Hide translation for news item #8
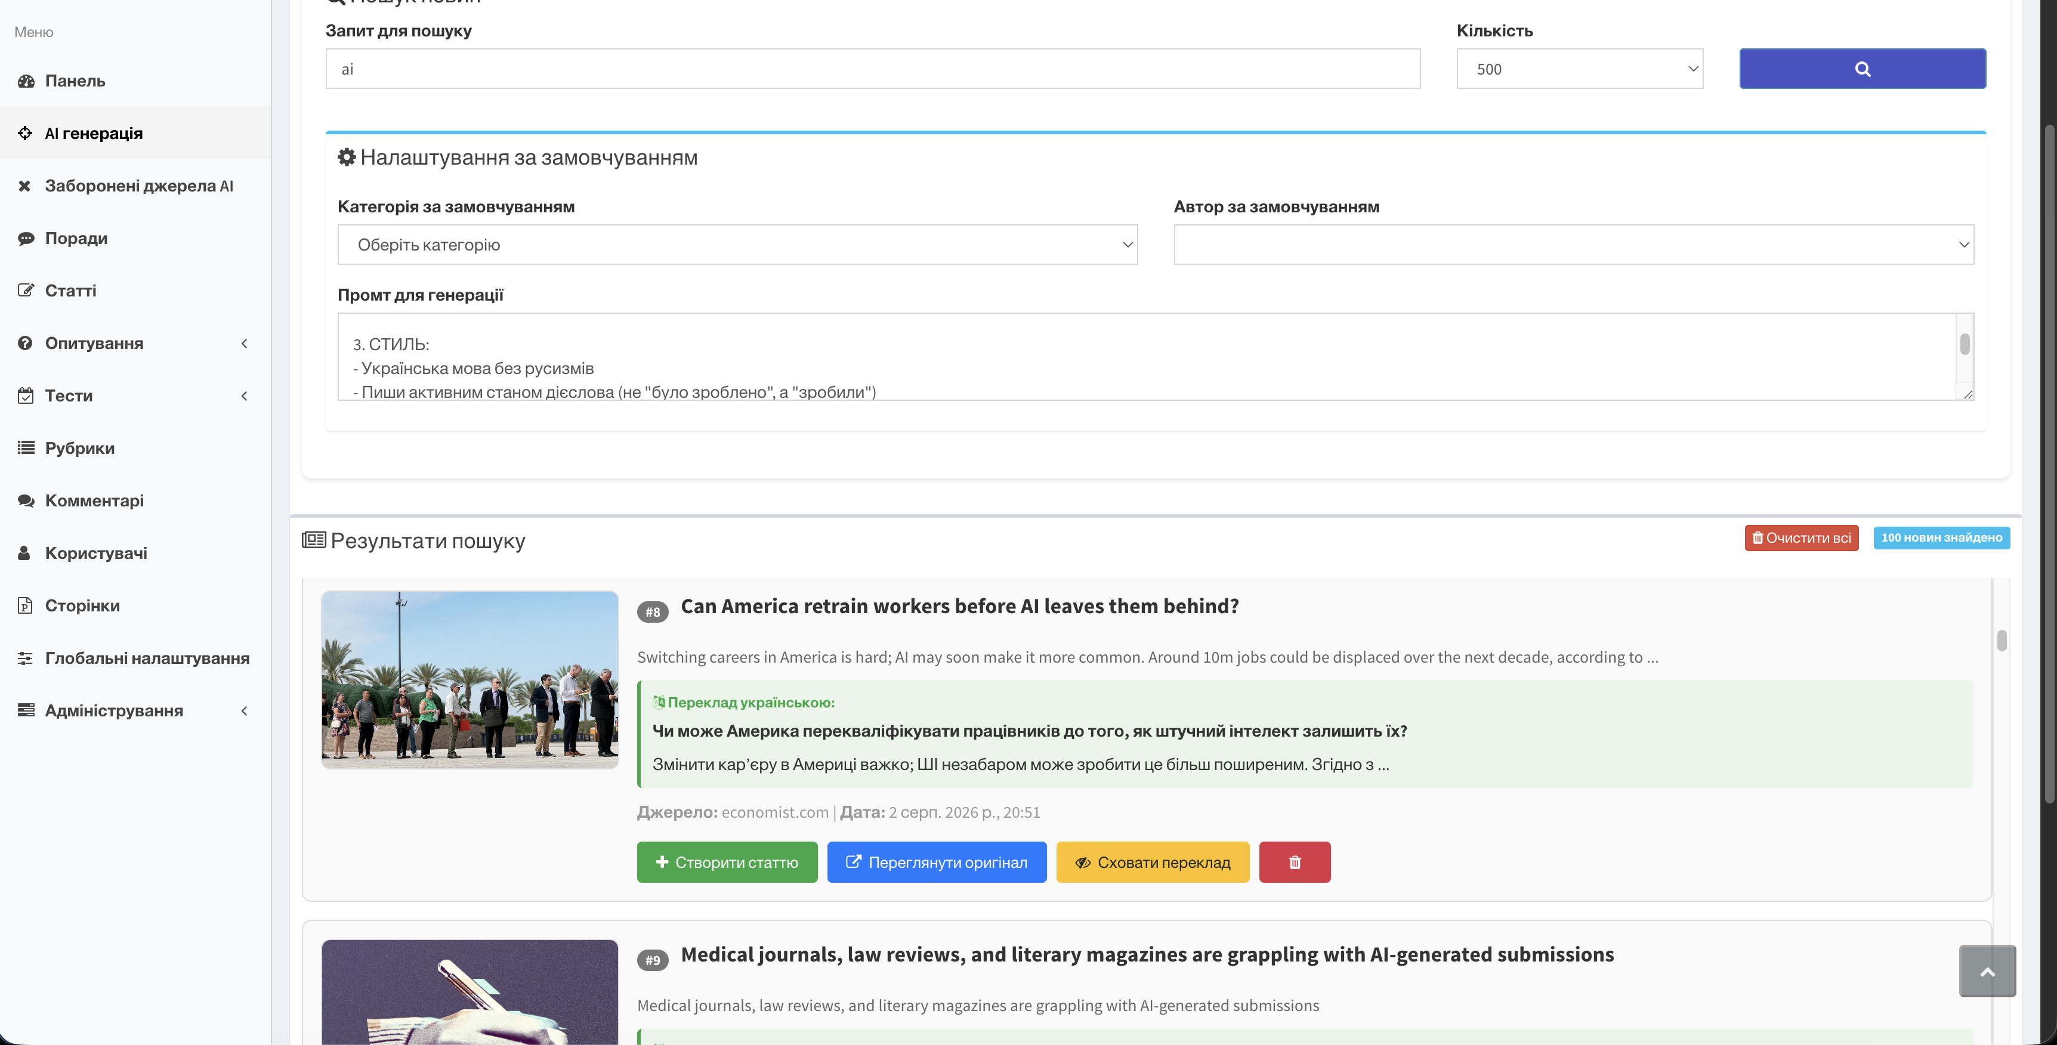Viewport: 2057px width, 1045px height. pyautogui.click(x=1152, y=862)
